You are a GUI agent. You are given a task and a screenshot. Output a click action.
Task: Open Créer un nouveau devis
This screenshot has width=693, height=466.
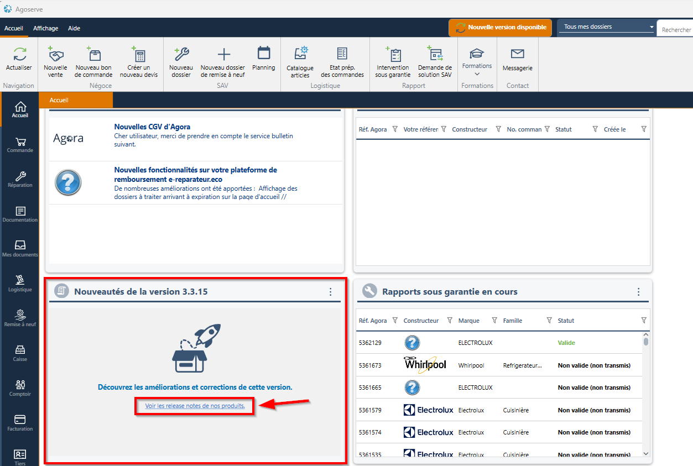139,61
